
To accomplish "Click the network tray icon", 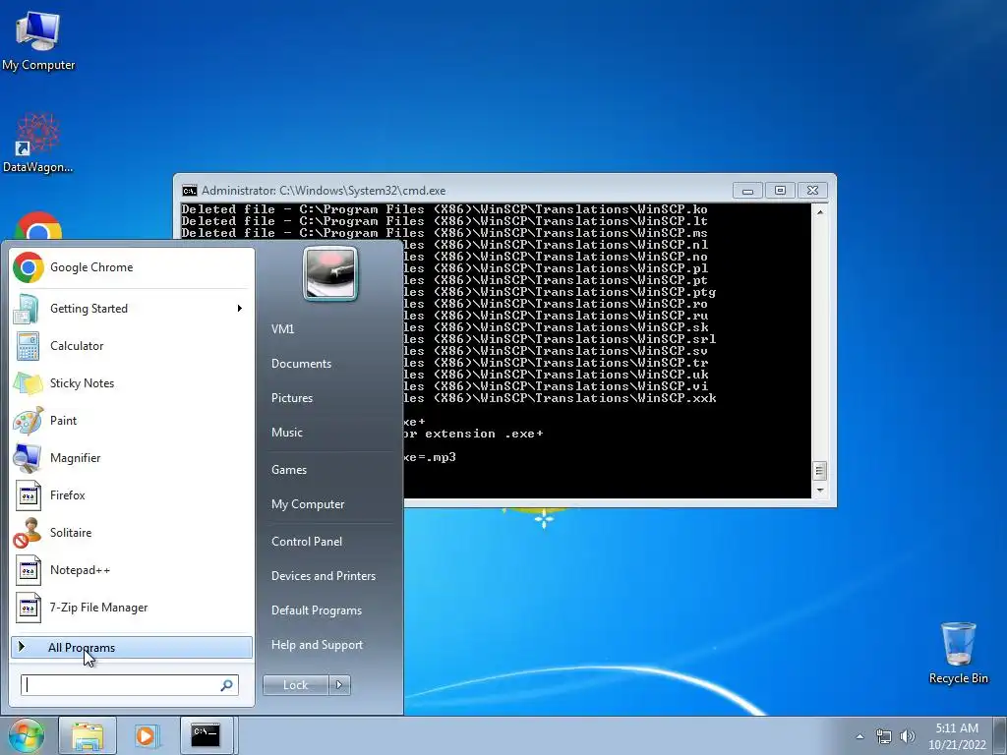I will click(884, 736).
